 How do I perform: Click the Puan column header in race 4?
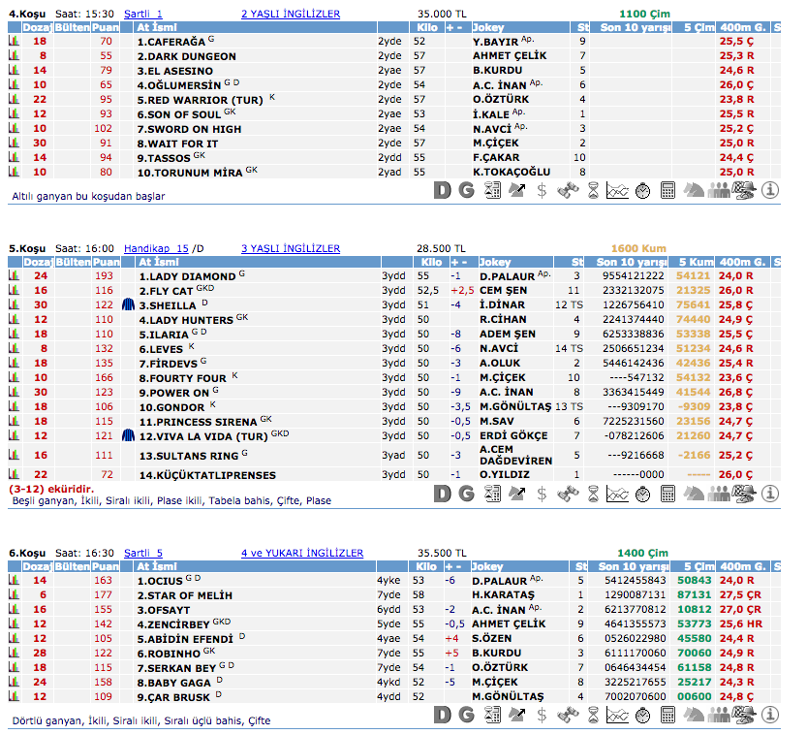[x=108, y=28]
